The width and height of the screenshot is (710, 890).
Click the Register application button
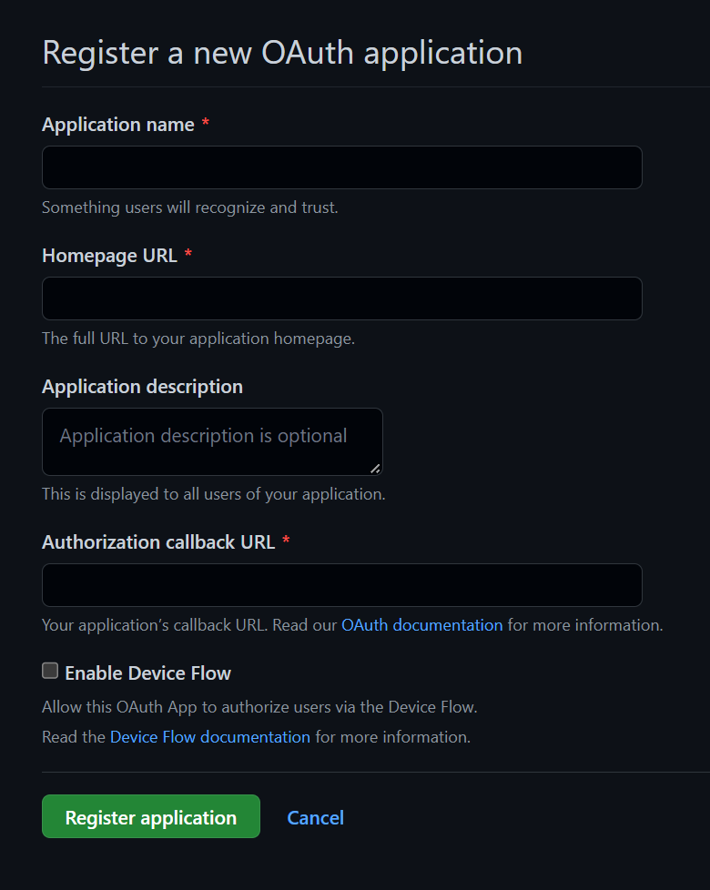click(150, 816)
